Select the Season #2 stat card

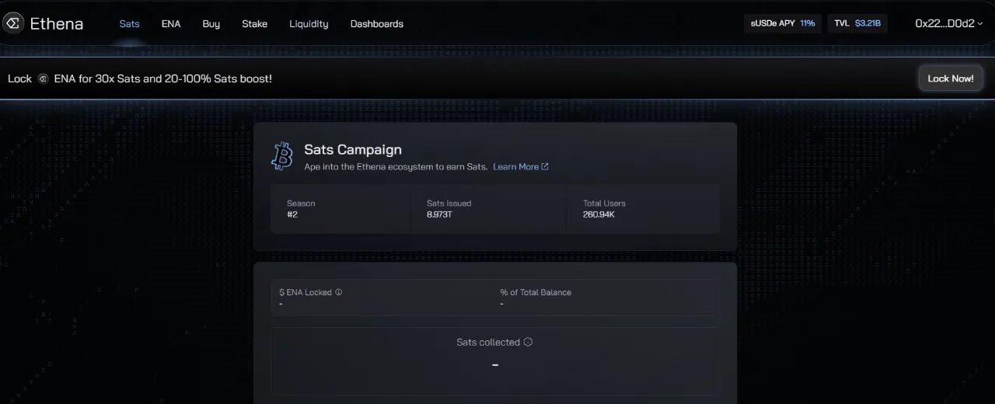click(340, 209)
